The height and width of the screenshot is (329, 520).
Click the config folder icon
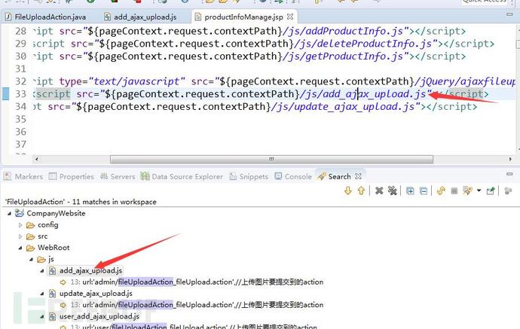click(30, 225)
